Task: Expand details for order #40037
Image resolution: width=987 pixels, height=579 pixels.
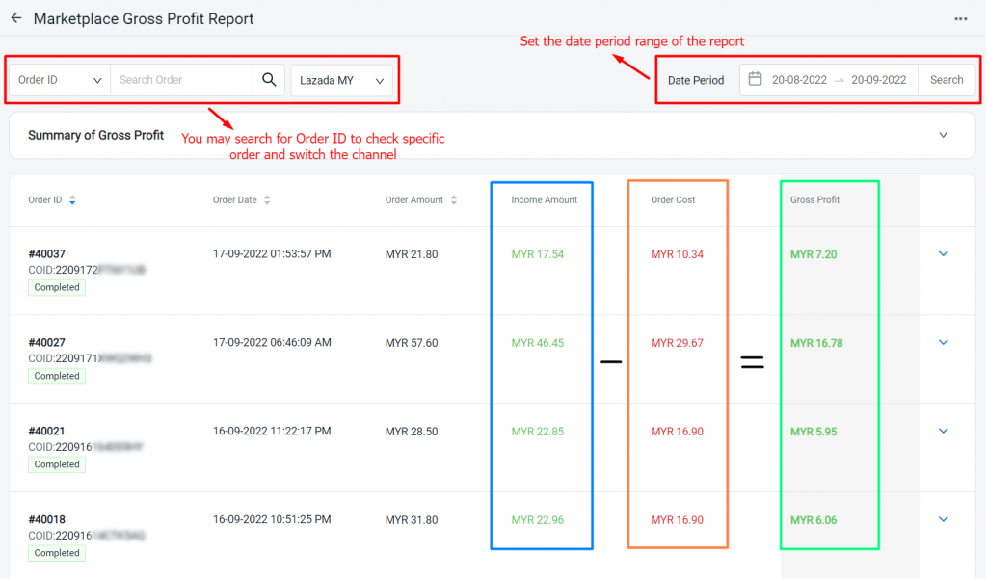Action: 944,254
